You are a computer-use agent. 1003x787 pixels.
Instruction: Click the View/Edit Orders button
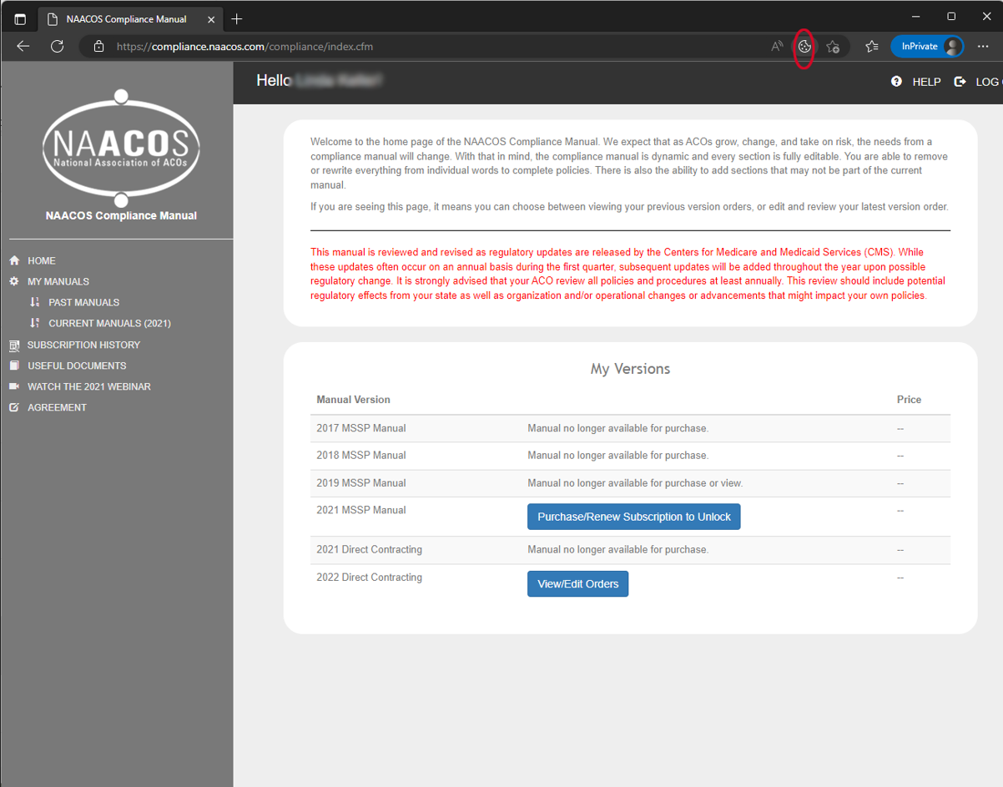point(577,584)
